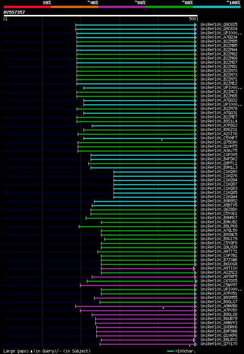The image size is (244, 354).
Task: Select the UniRef100_B9GZX1 label
Action: pyautogui.click(x=219, y=130)
